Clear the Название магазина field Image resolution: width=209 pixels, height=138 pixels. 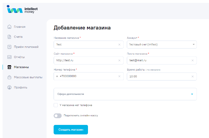pyautogui.click(x=119, y=44)
